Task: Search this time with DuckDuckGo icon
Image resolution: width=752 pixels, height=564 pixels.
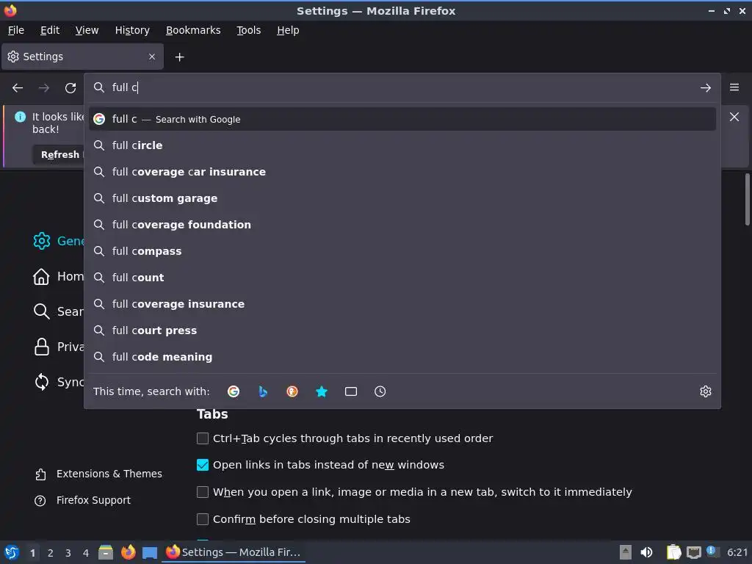Action: 292,391
